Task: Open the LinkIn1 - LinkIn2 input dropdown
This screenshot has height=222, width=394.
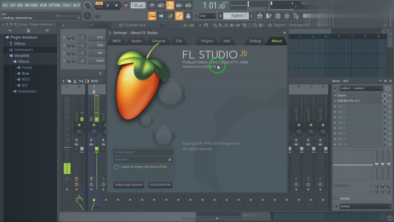Action: [x=361, y=88]
